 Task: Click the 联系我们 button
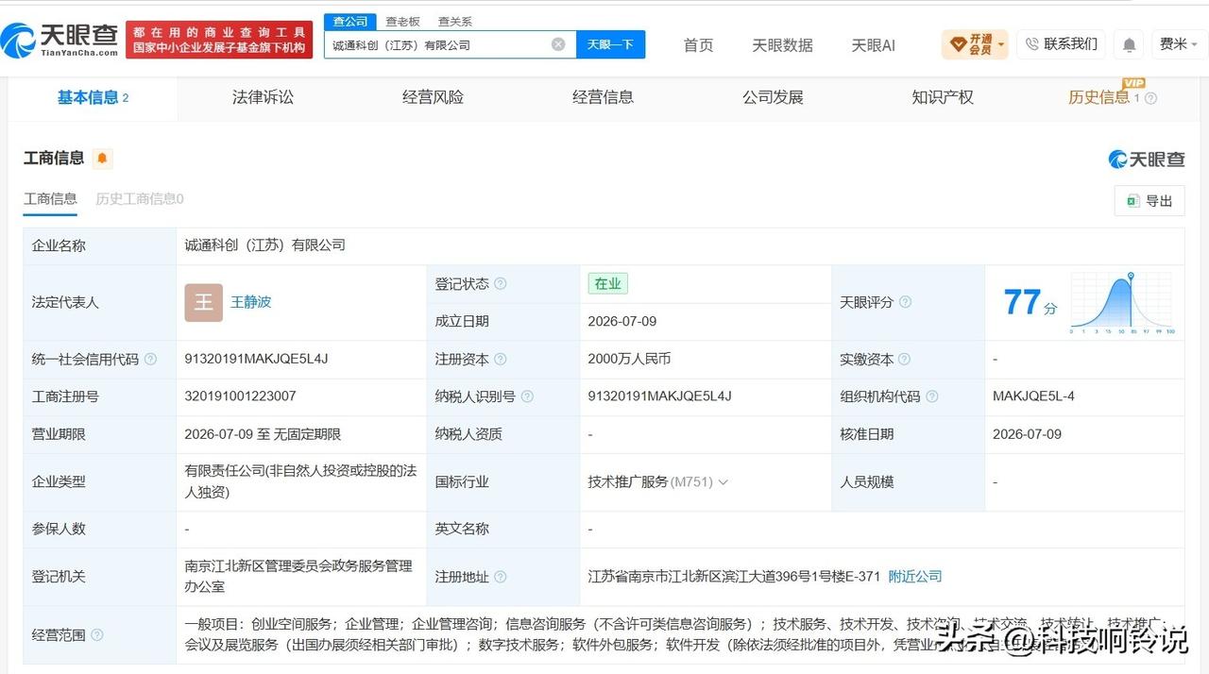pyautogui.click(x=1061, y=44)
